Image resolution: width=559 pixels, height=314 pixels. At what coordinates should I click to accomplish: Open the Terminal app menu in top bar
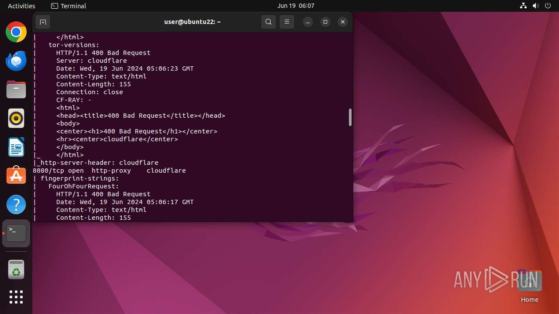69,6
